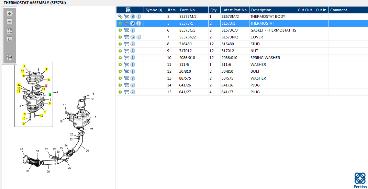Add SPRING WASHER to shopping cart
This screenshot has width=368, height=189.
point(126,58)
